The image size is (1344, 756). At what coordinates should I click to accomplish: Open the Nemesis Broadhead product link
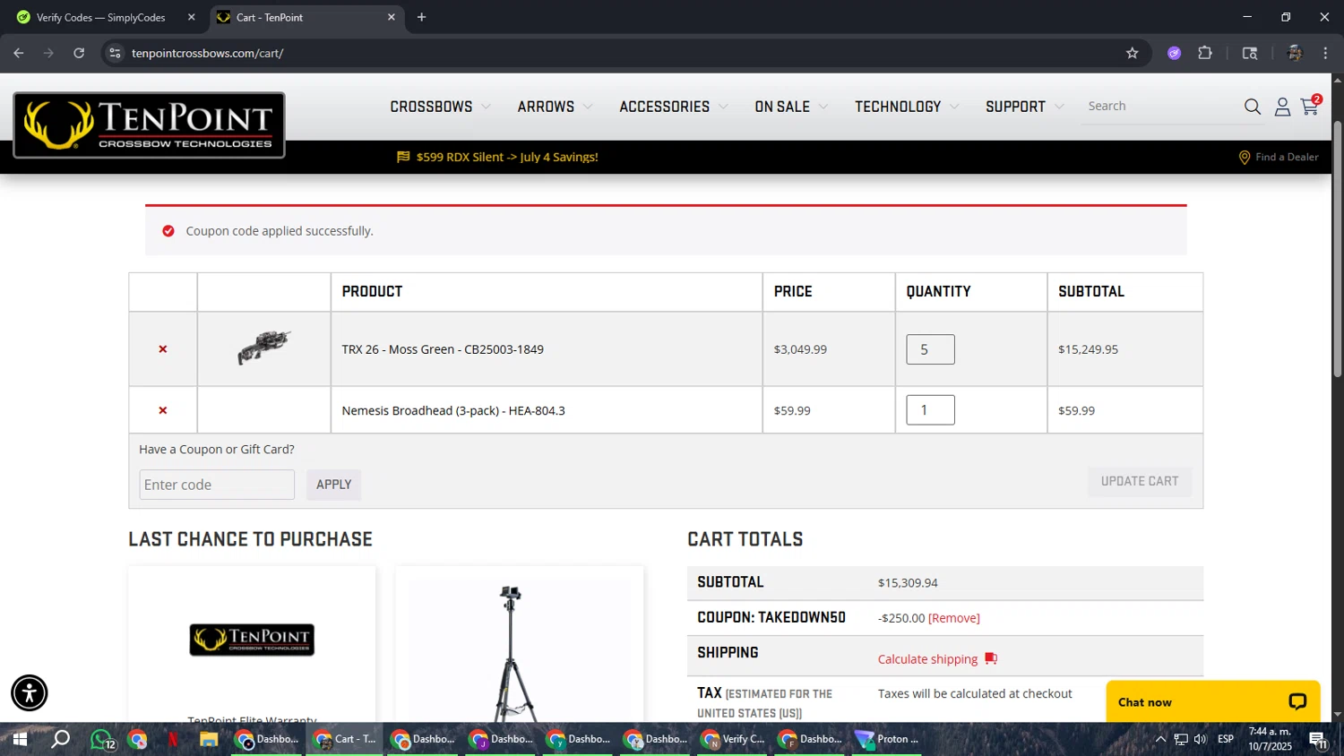pyautogui.click(x=453, y=410)
